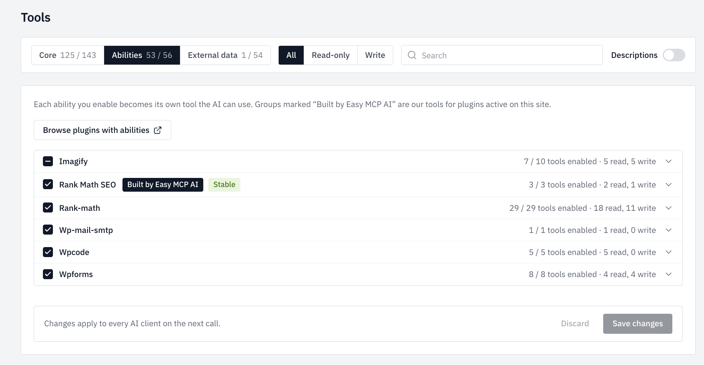This screenshot has height=365, width=704.
Task: Switch to the Core tab
Action: (67, 55)
